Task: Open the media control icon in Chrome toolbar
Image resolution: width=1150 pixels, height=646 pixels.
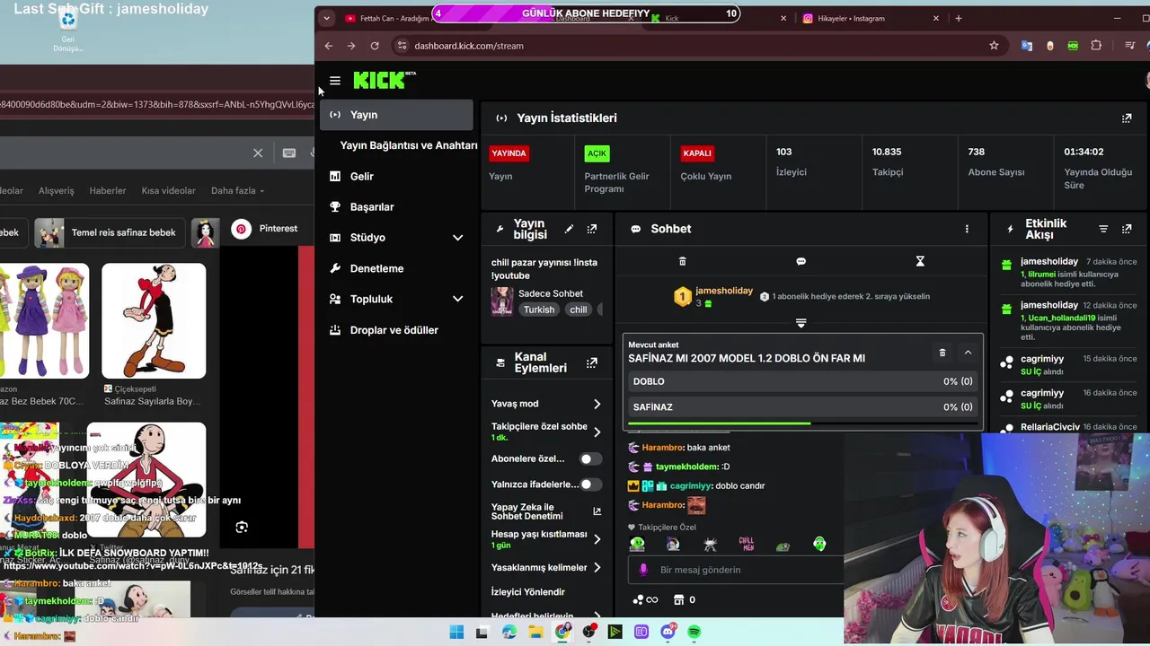Action: point(1130,46)
